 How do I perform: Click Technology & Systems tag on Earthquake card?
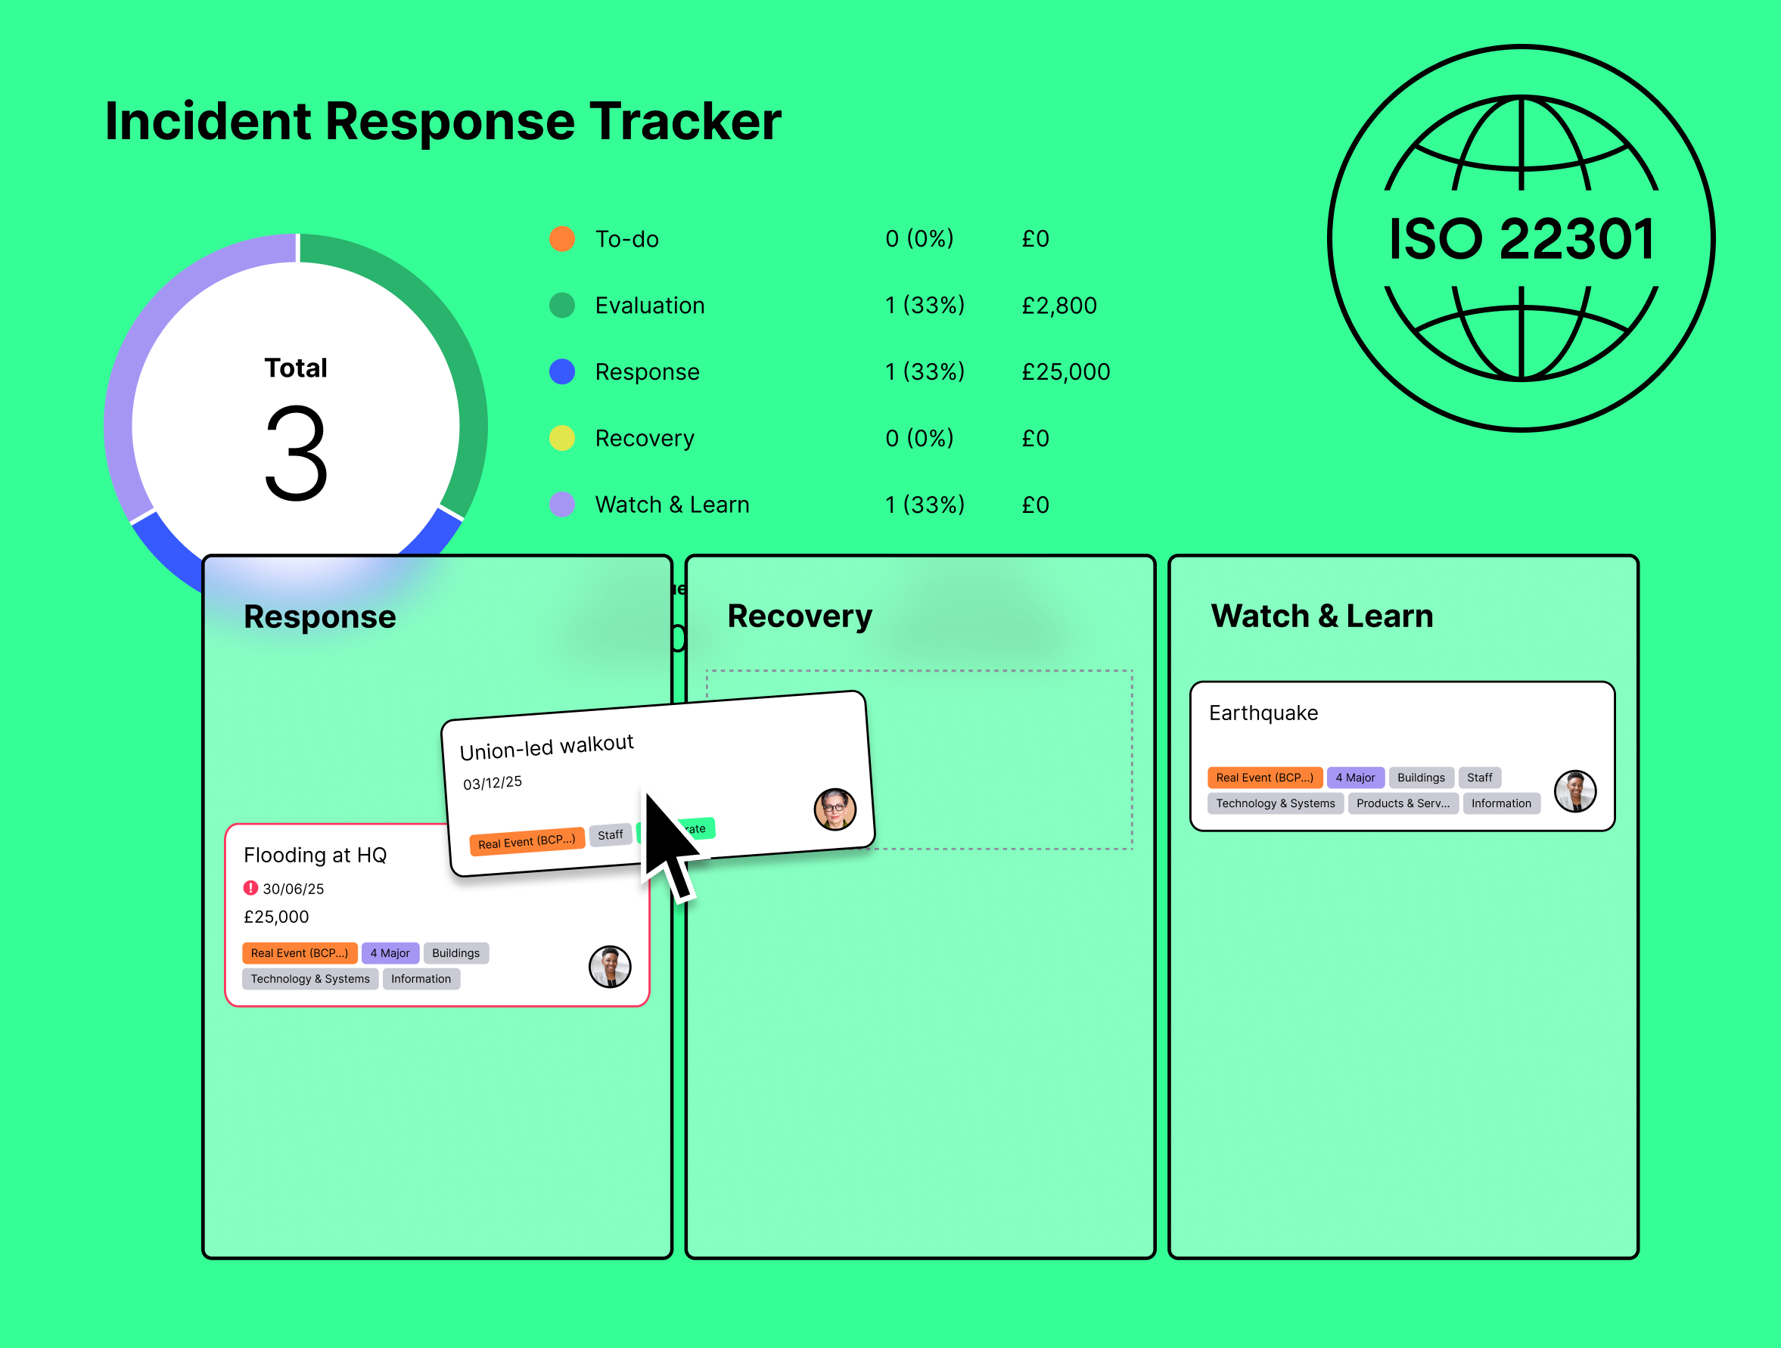coord(1276,803)
